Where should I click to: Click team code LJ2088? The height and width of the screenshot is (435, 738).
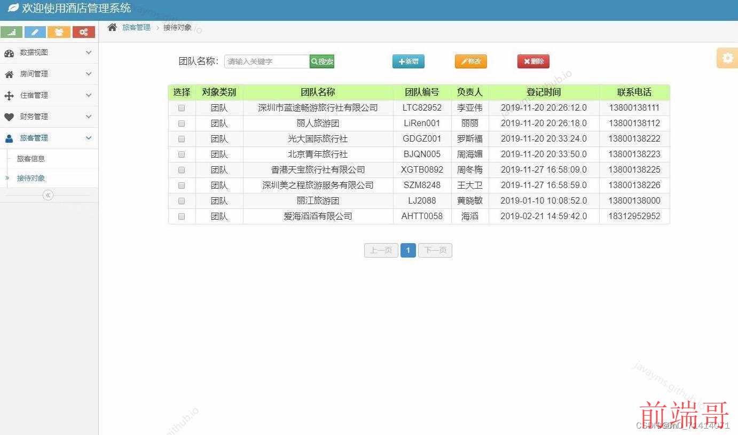point(422,201)
